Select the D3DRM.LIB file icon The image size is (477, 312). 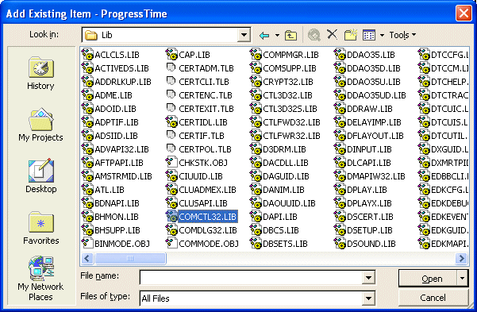point(256,149)
